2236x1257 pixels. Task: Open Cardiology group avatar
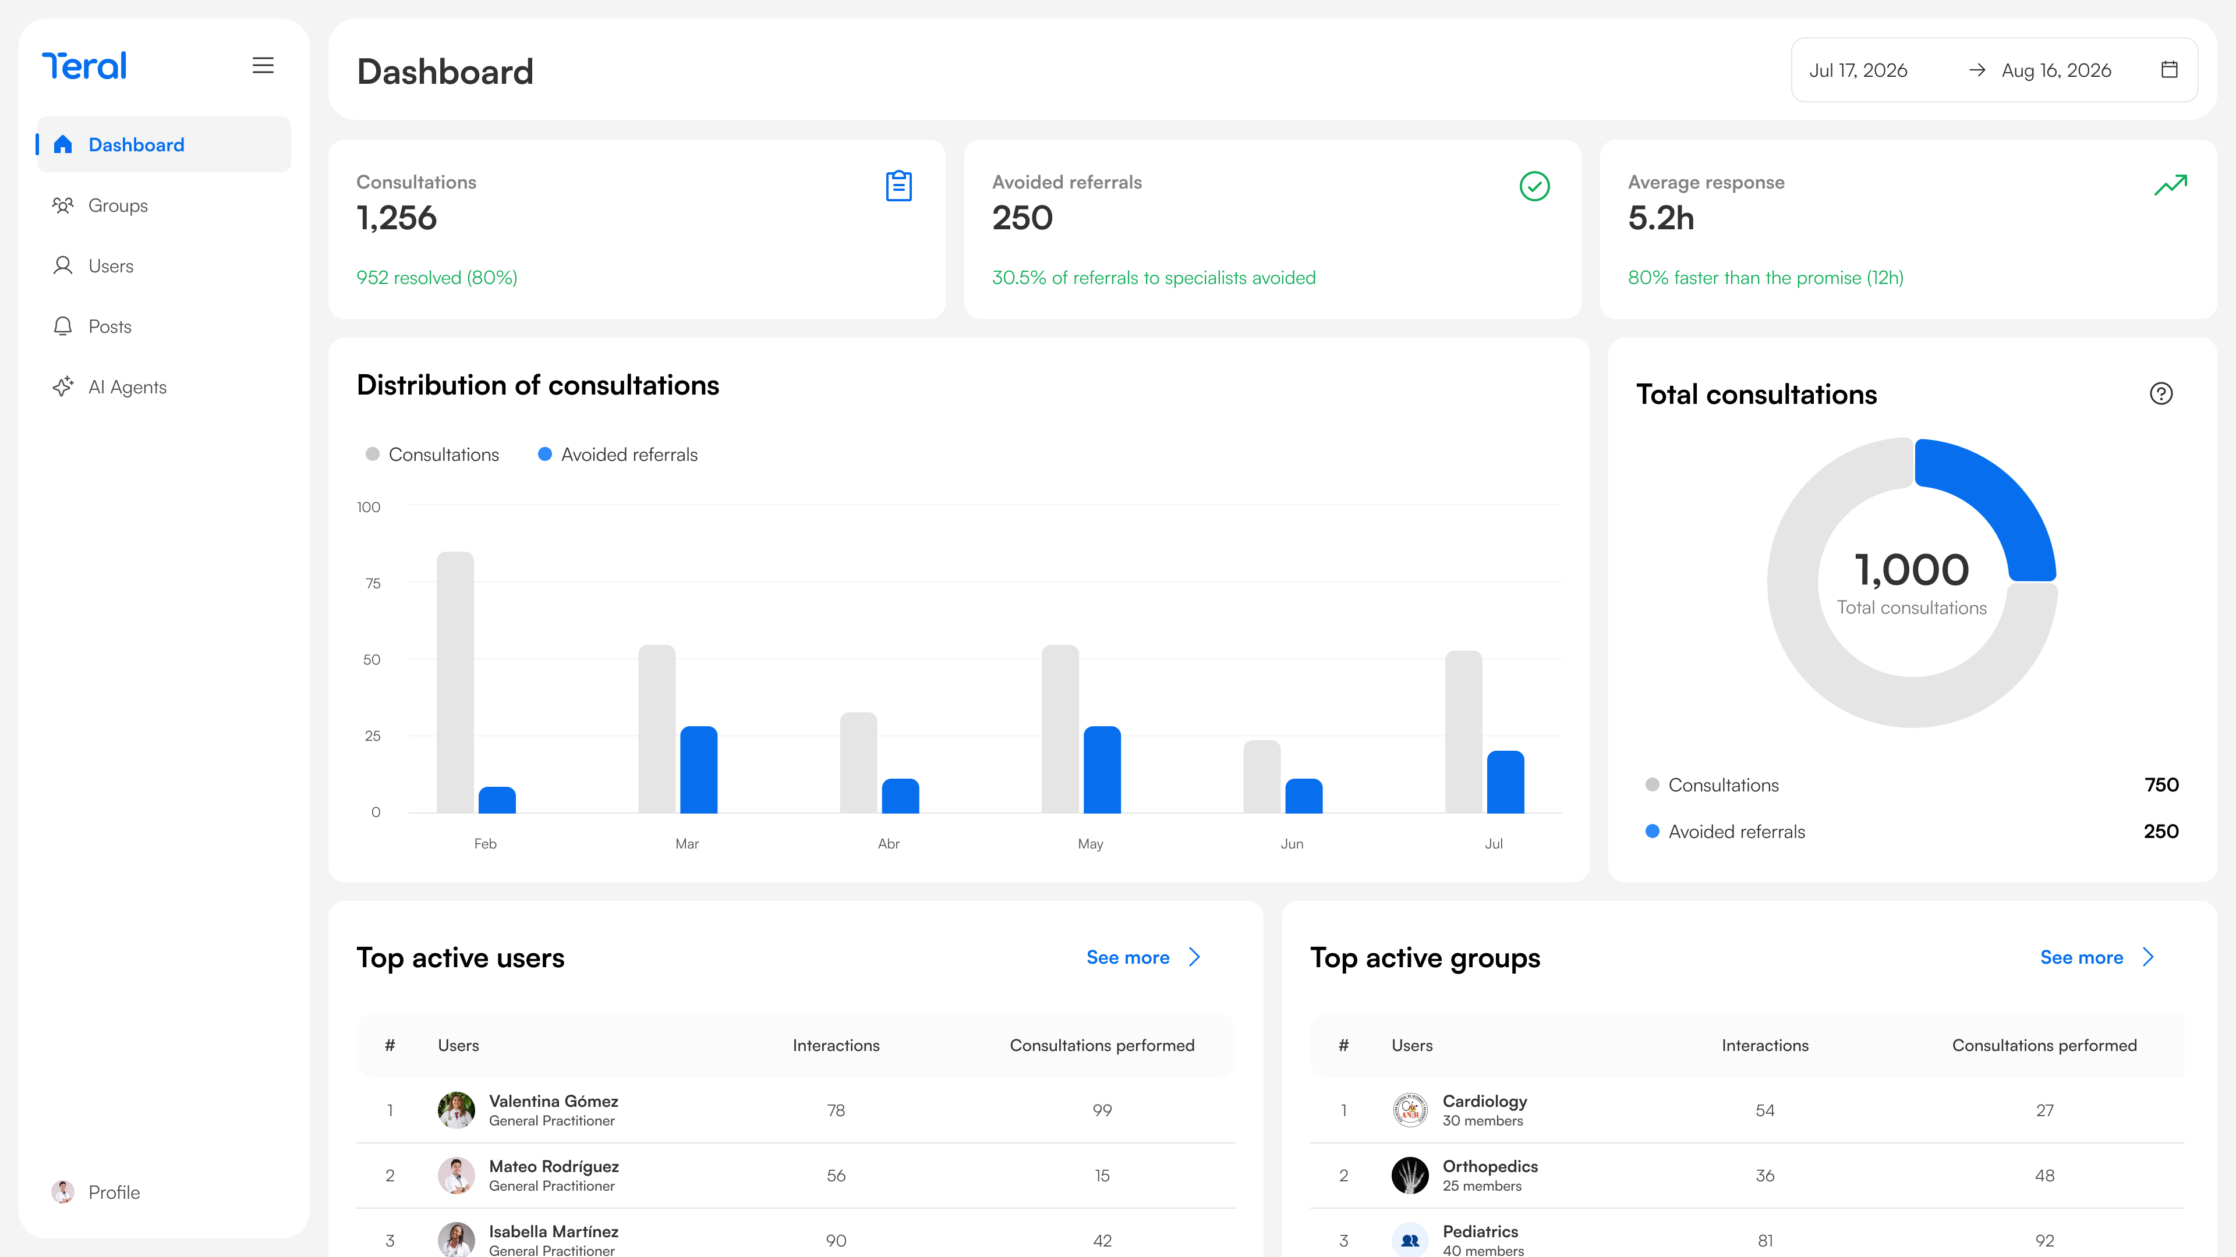(x=1410, y=1110)
